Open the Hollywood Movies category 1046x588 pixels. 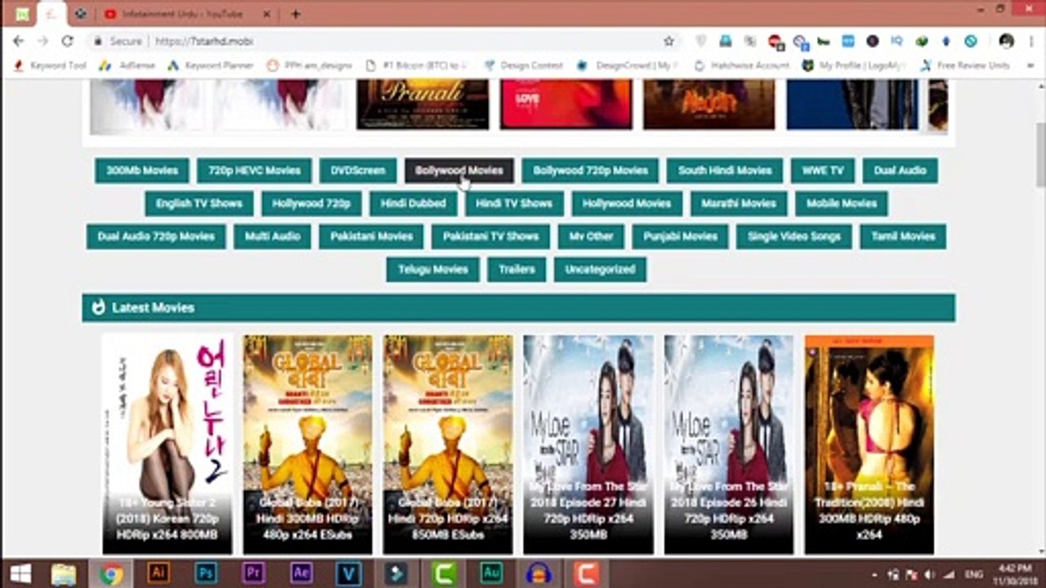pyautogui.click(x=627, y=203)
